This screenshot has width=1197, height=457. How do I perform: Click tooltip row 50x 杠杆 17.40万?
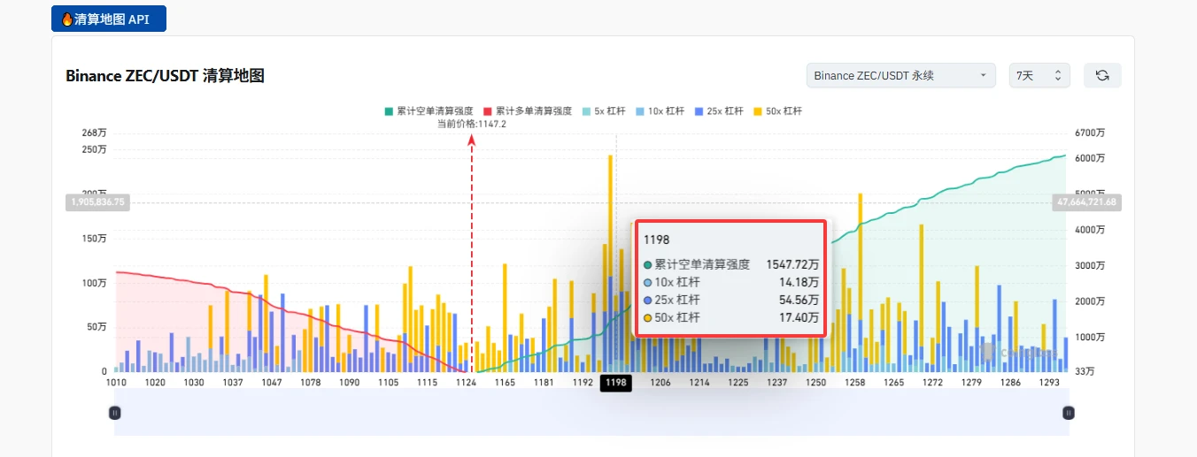(731, 317)
